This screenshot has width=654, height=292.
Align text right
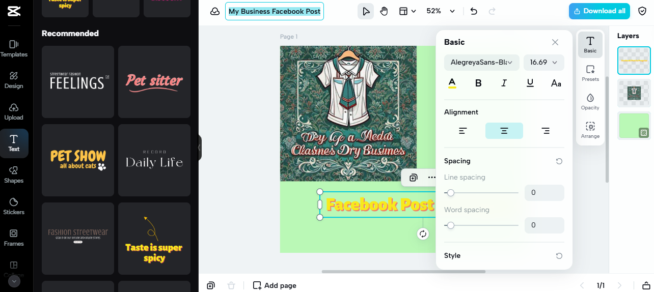tap(546, 131)
